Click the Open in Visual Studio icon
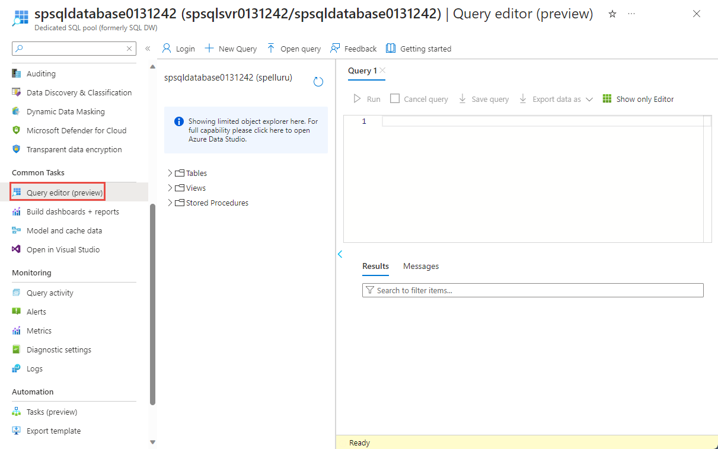The image size is (718, 449). (17, 250)
